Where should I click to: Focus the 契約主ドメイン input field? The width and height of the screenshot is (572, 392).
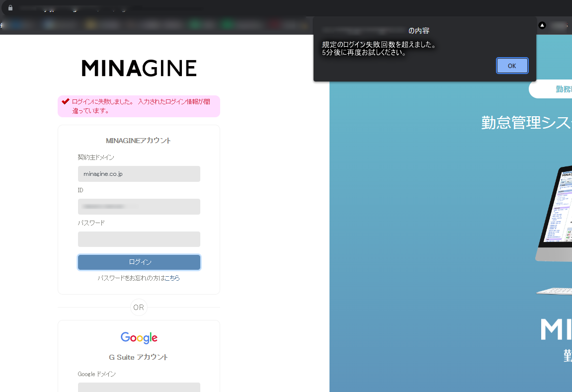139,174
